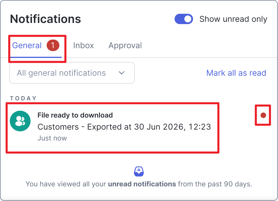This screenshot has width=278, height=201.
Task: Click the blue inbox tray icon
Action: pyautogui.click(x=139, y=171)
